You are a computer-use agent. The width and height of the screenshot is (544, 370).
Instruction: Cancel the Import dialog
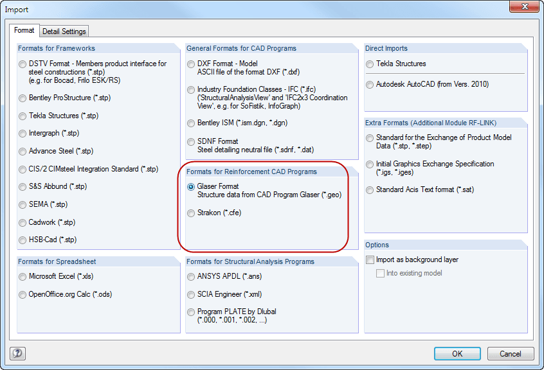coord(510,353)
